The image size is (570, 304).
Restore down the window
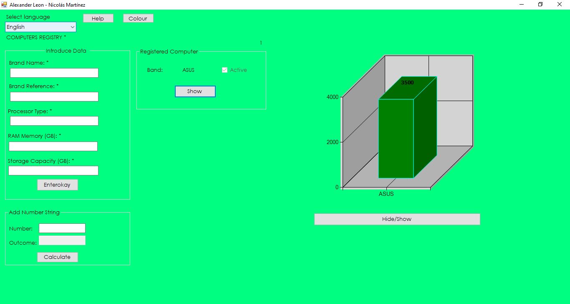(x=541, y=5)
